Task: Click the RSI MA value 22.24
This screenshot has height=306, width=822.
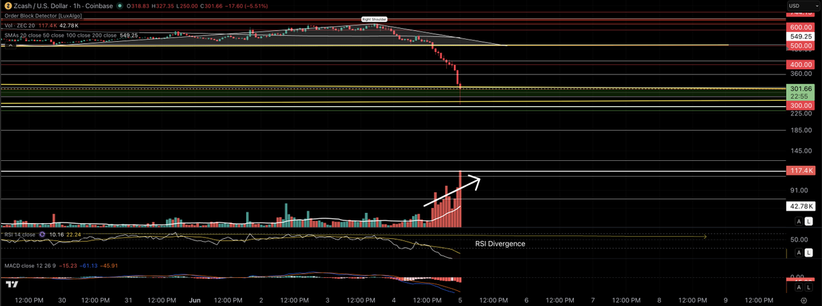Action: 73,234
